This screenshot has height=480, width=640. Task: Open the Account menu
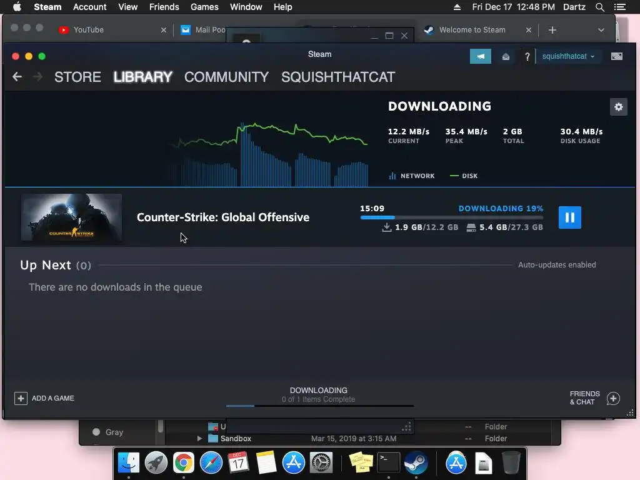[90, 7]
